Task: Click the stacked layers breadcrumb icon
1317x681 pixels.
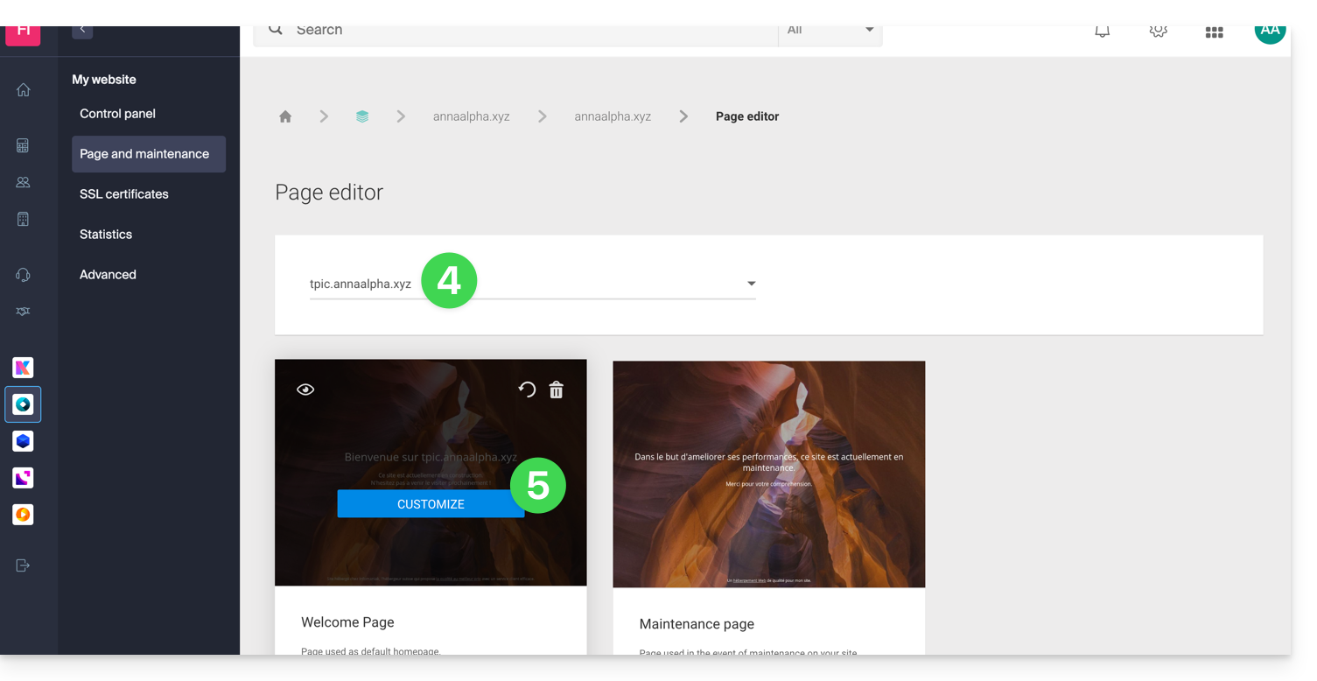Action: click(362, 116)
